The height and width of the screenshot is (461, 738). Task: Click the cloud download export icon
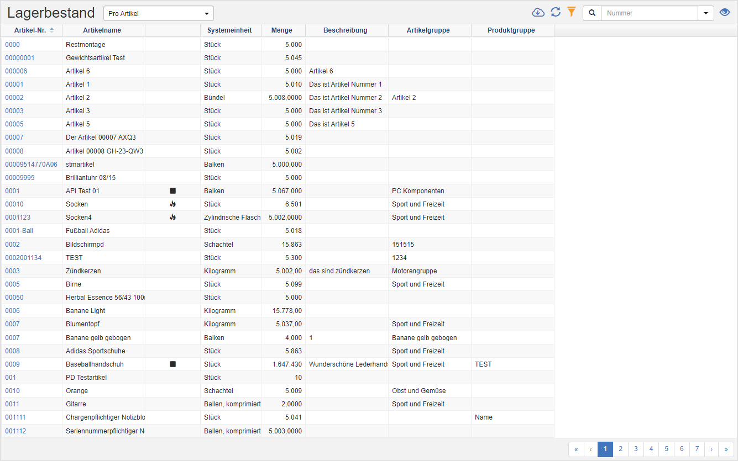coord(538,13)
